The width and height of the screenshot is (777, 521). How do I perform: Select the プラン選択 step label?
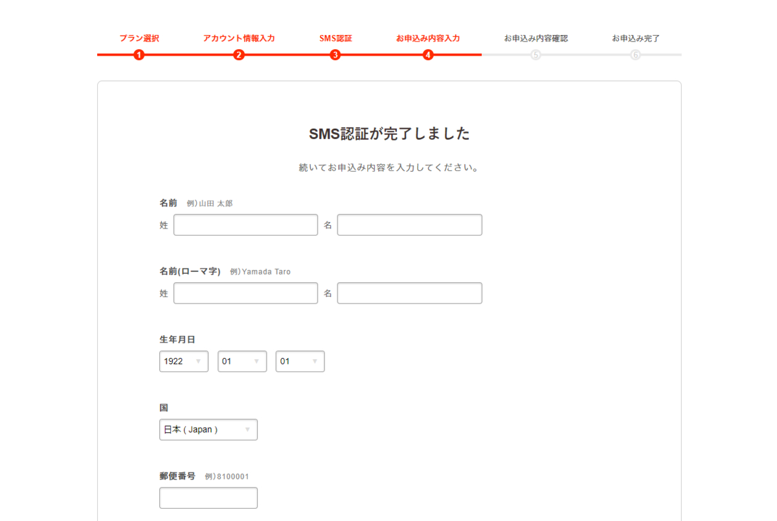(x=139, y=38)
